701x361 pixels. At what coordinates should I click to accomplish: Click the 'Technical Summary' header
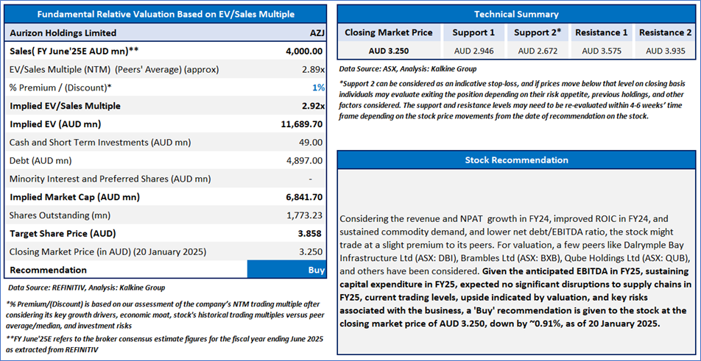point(516,14)
